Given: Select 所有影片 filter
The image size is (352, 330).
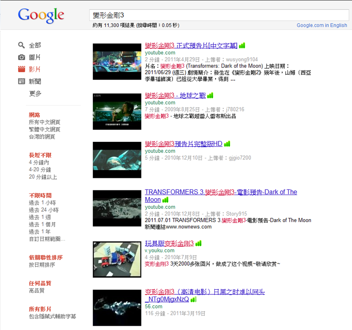Looking at the screenshot, I should tap(40, 309).
